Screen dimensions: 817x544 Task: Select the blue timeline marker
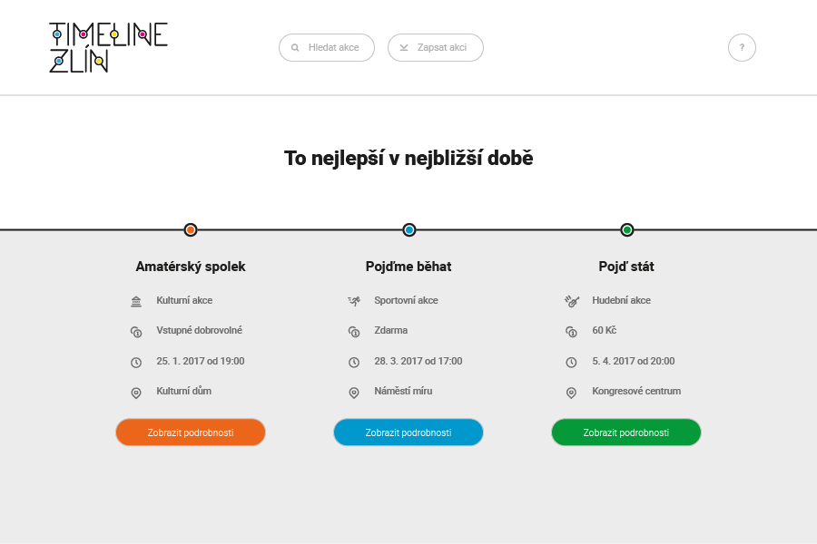(409, 230)
